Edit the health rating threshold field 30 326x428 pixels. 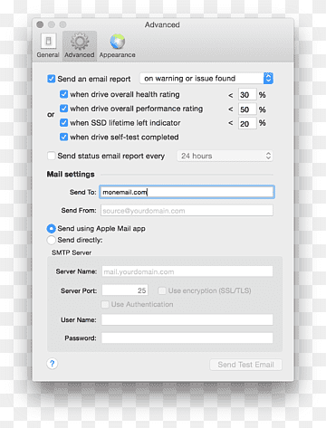tap(247, 95)
